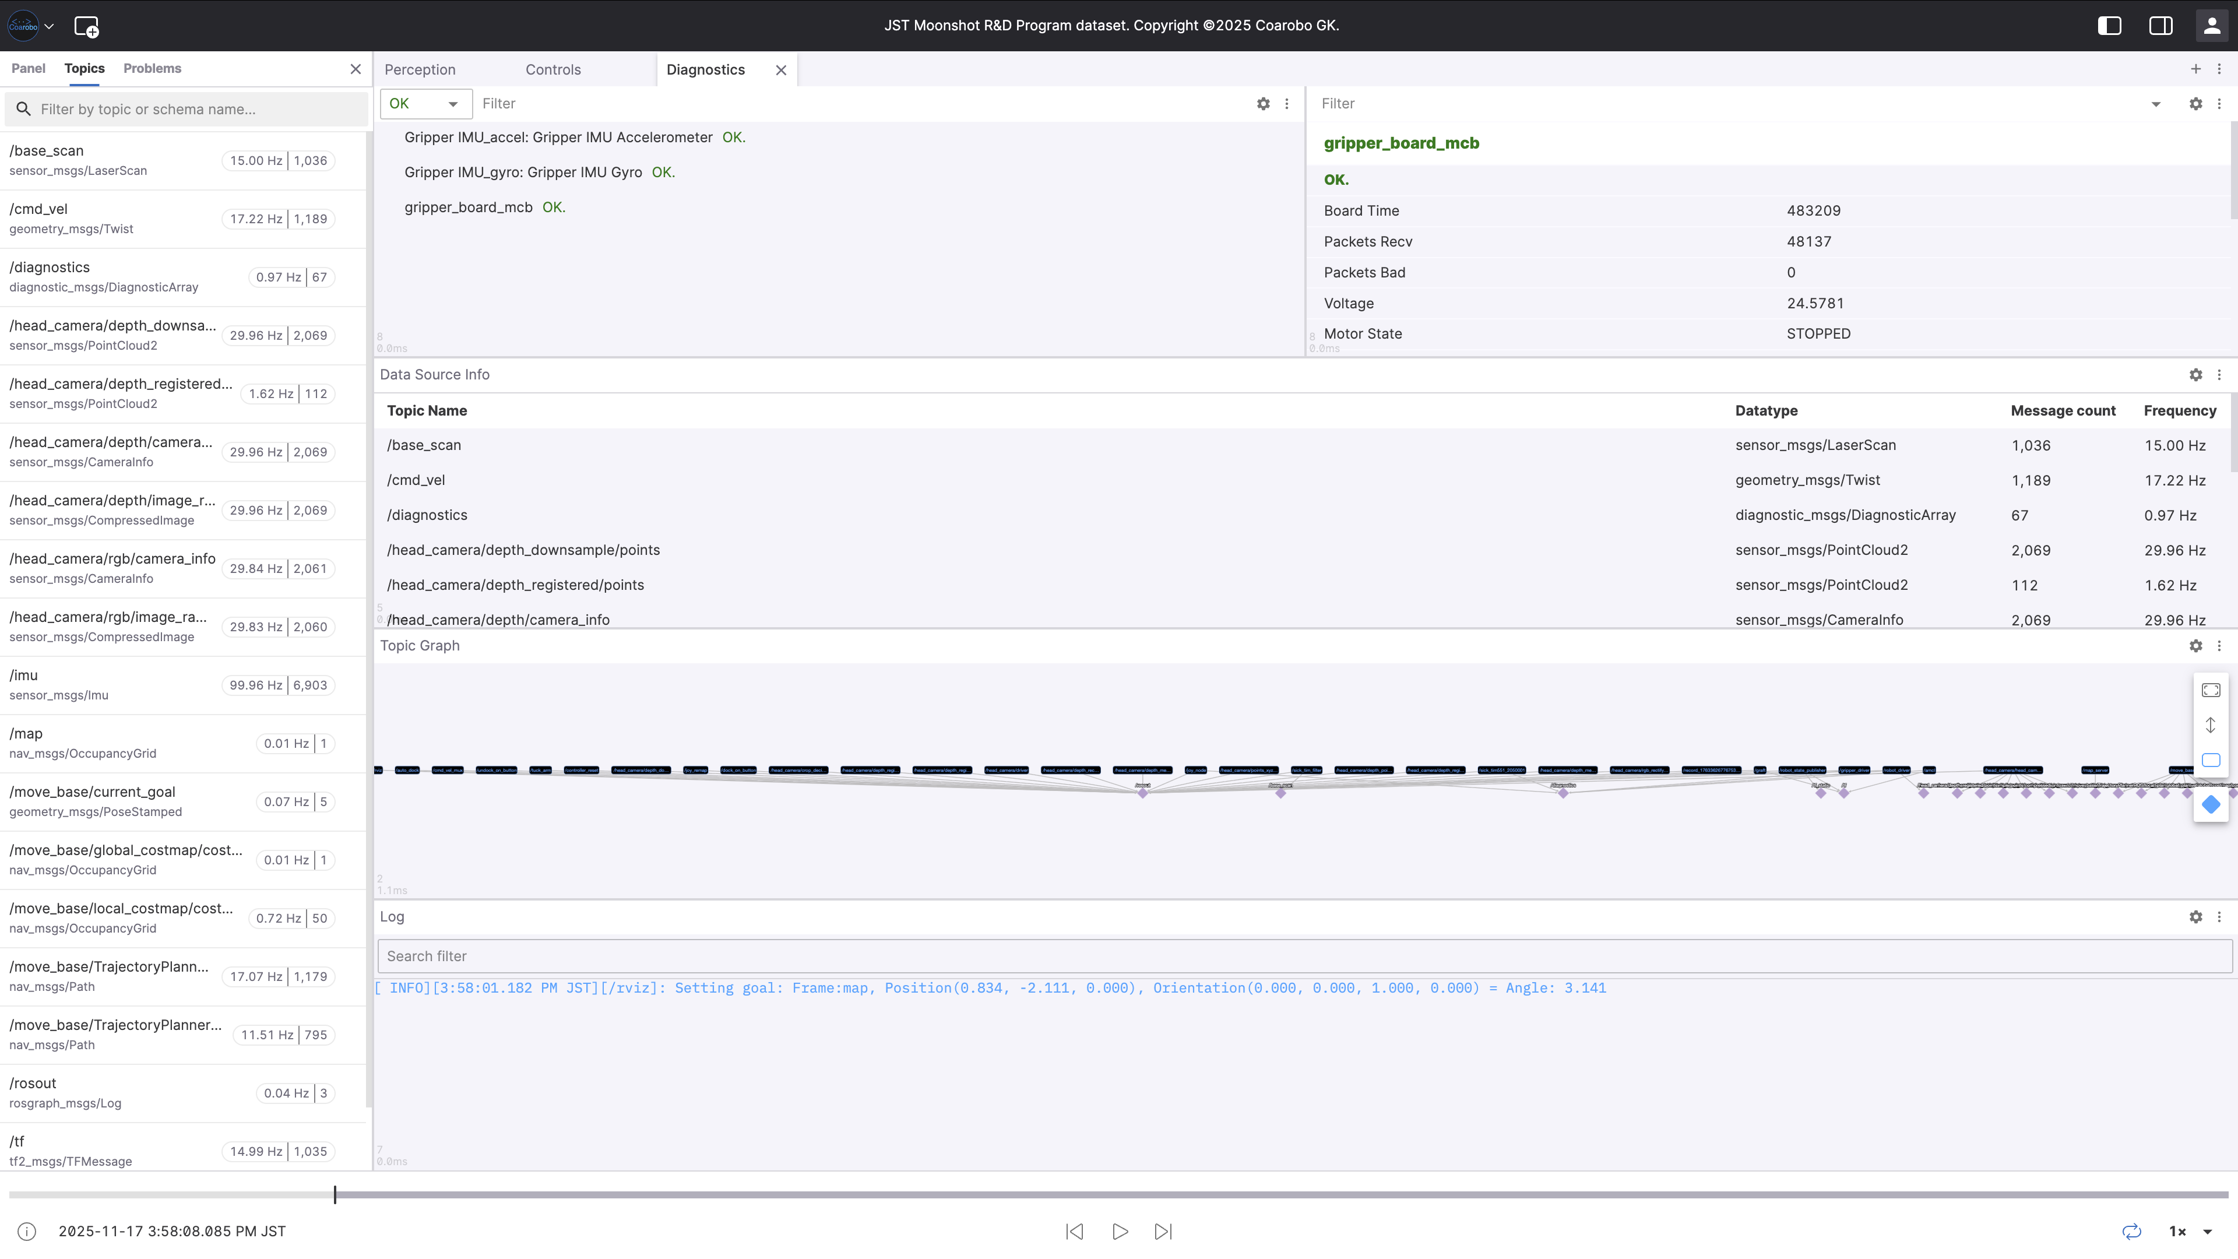
Task: Open the OK severity filter dropdown
Action: (425, 103)
